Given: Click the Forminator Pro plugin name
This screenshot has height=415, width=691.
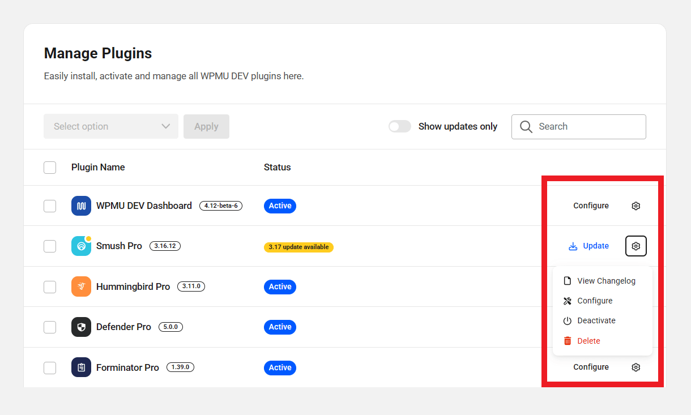Looking at the screenshot, I should (127, 368).
